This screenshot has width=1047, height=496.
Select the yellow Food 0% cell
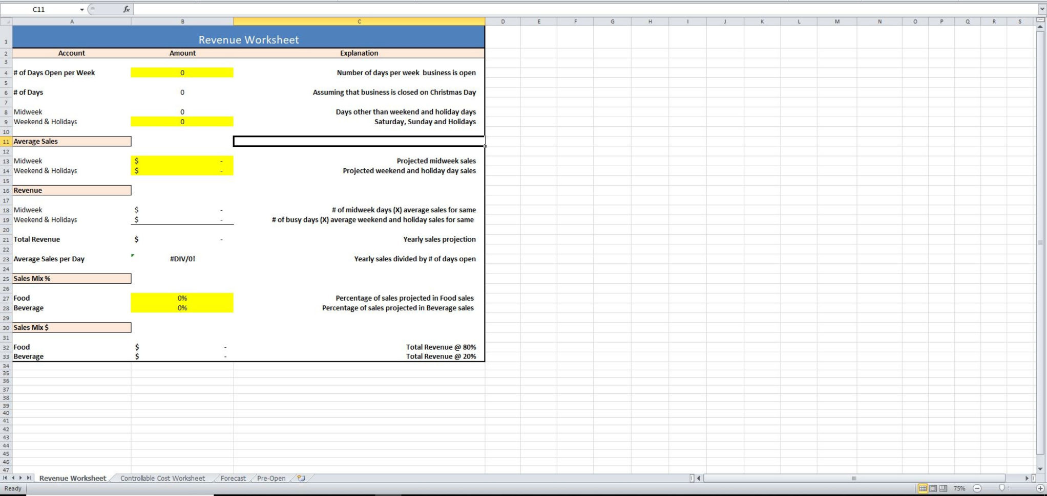pyautogui.click(x=182, y=298)
